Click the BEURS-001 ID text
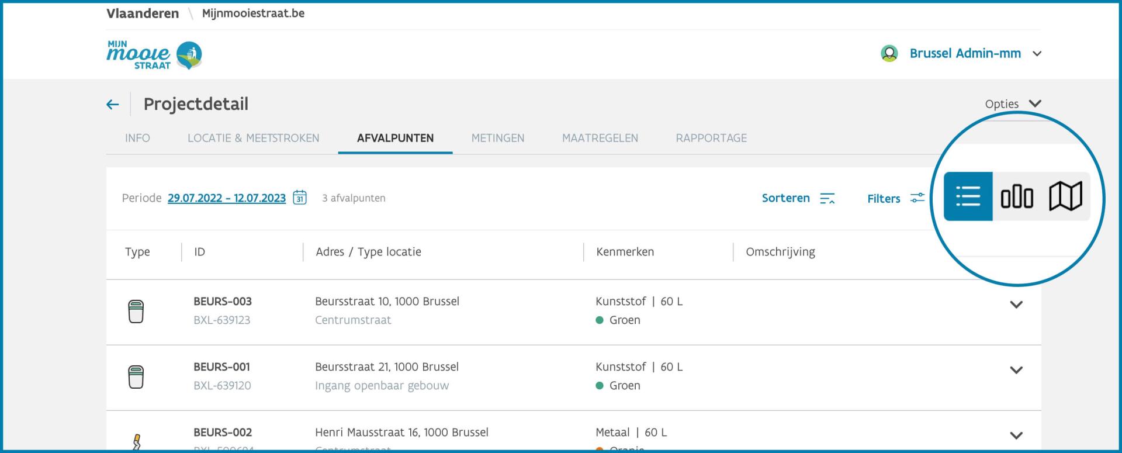The image size is (1122, 453). [221, 367]
